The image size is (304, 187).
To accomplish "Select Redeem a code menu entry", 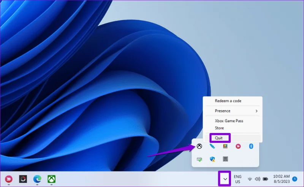I will click(x=233, y=101).
